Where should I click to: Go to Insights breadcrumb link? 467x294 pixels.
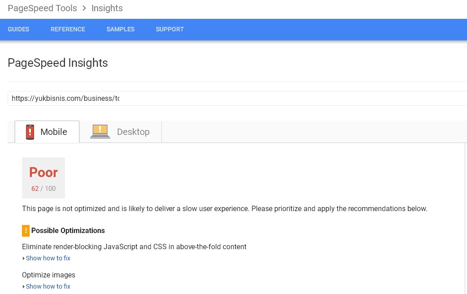click(x=107, y=9)
